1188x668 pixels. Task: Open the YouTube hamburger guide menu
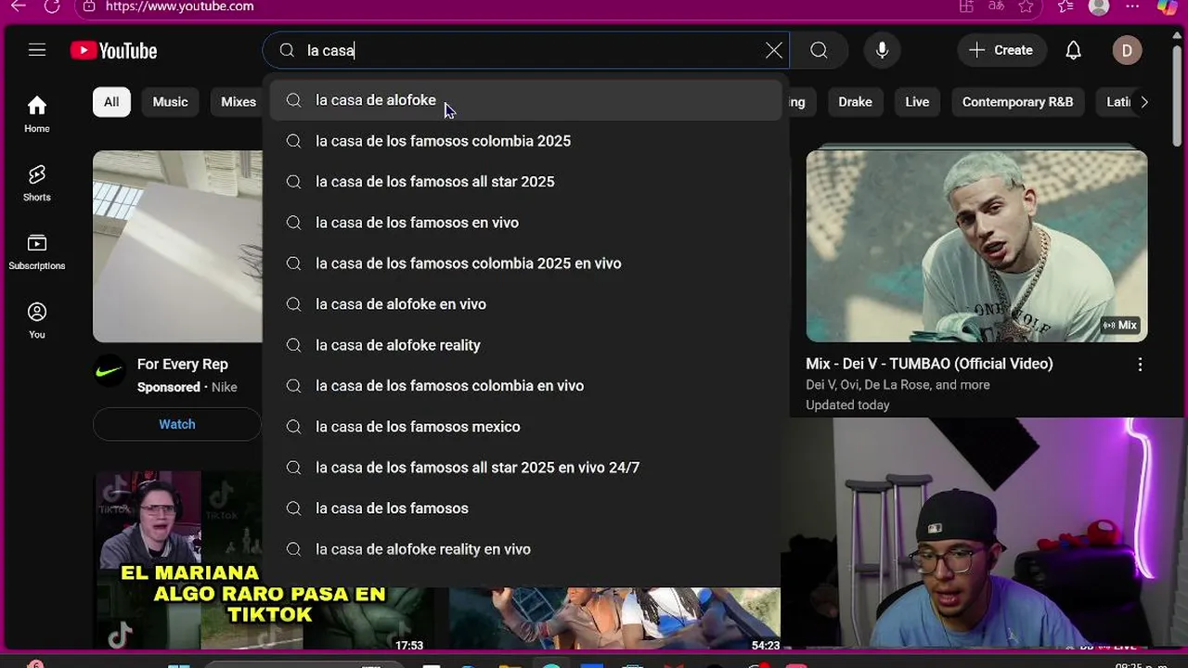click(37, 50)
